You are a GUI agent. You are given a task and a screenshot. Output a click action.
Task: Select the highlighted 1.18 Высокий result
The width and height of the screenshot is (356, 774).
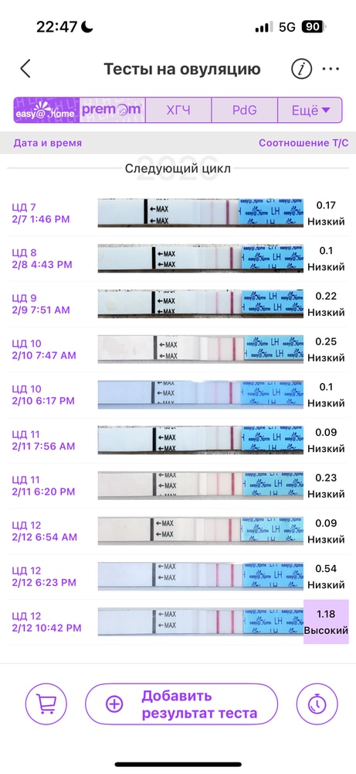coord(326,622)
